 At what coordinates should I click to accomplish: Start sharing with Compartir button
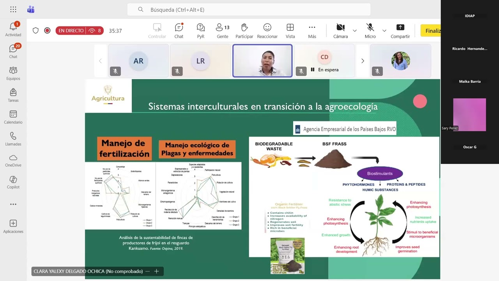(400, 31)
